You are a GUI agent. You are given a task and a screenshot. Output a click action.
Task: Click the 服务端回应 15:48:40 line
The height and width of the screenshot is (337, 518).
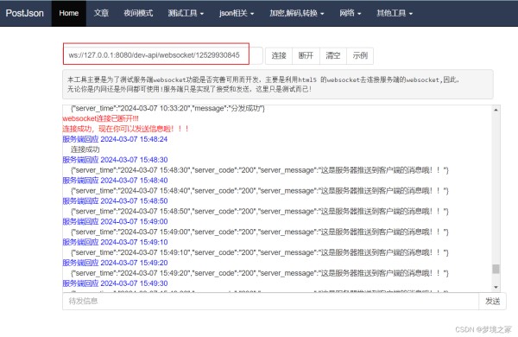tap(115, 181)
